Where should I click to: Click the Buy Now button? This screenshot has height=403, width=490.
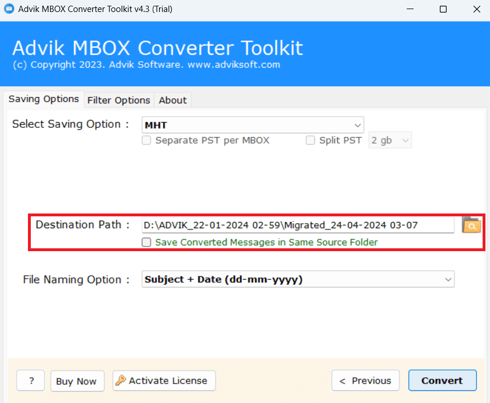pyautogui.click(x=77, y=381)
